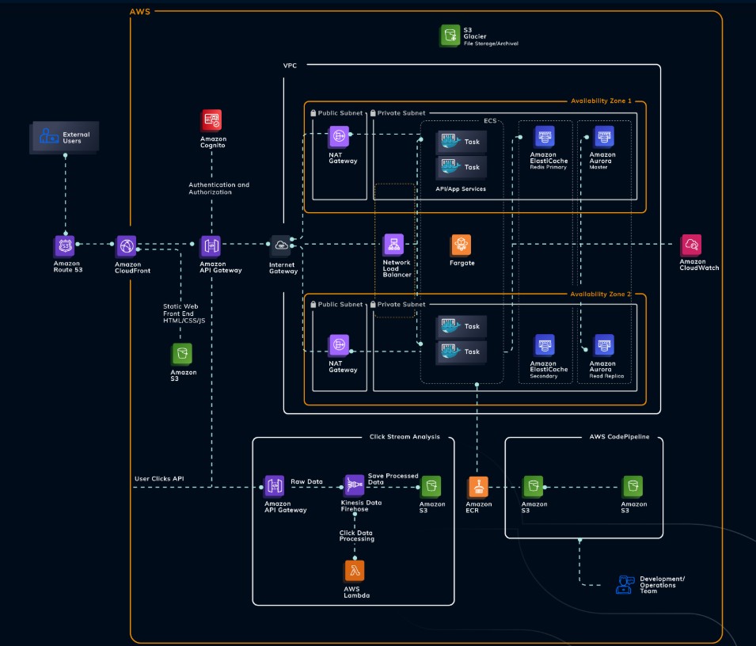Click the Amazon ECR icon
Image resolution: width=756 pixels, height=646 pixels.
tap(478, 486)
